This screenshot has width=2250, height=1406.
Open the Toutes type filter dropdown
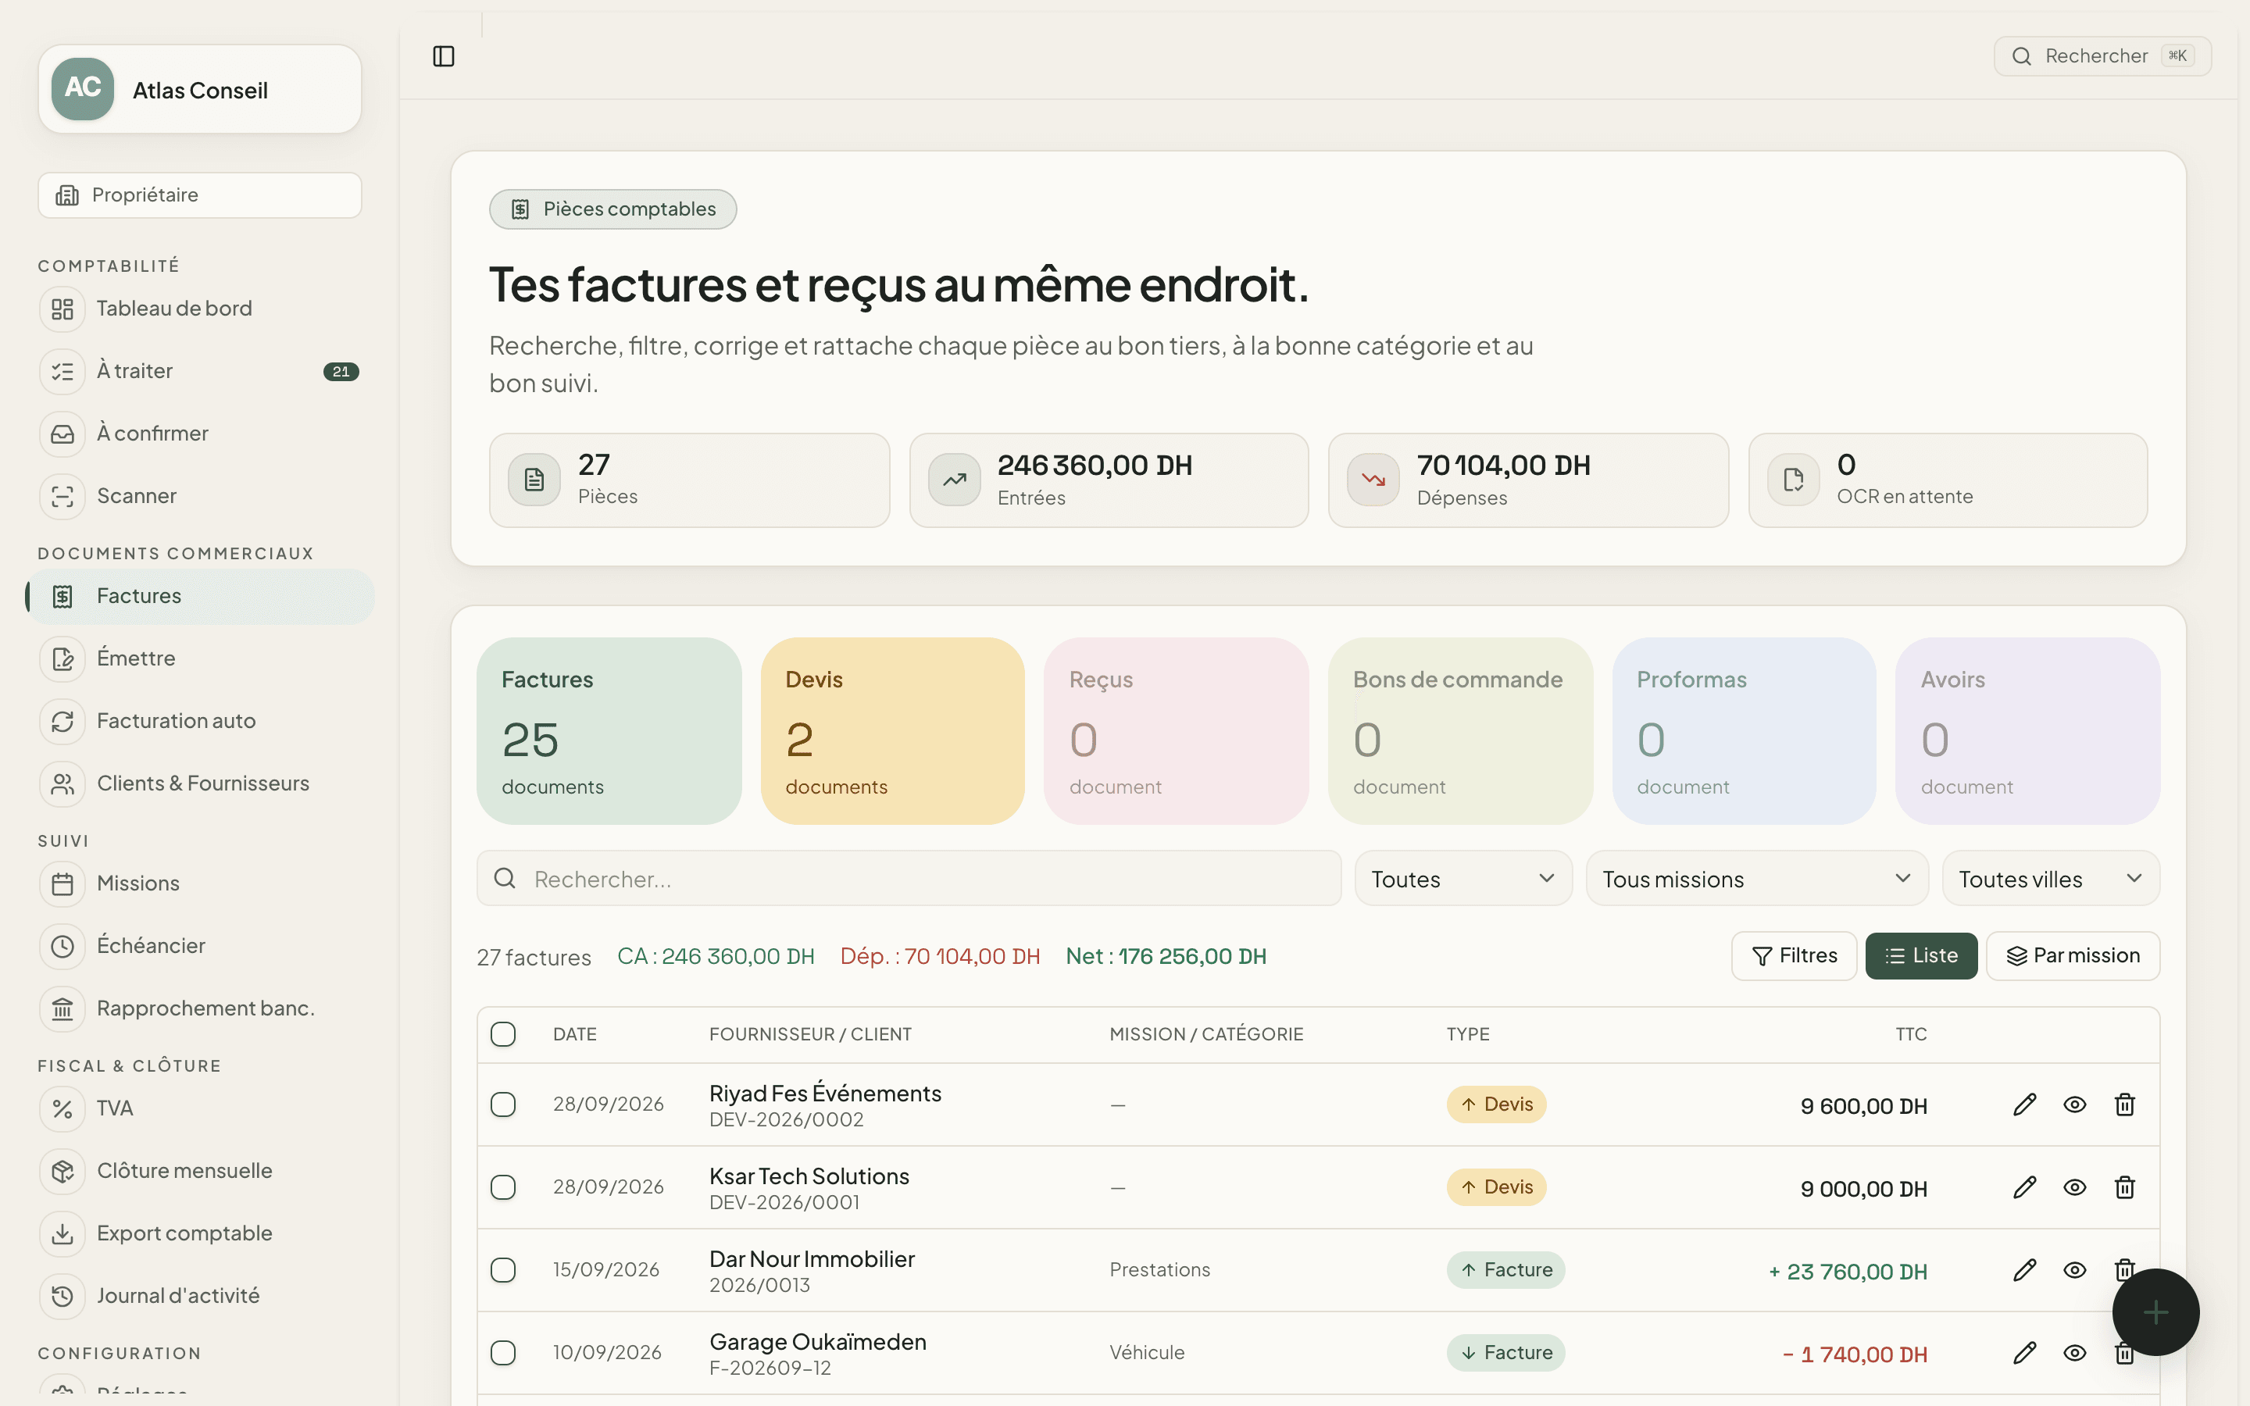tap(1463, 879)
